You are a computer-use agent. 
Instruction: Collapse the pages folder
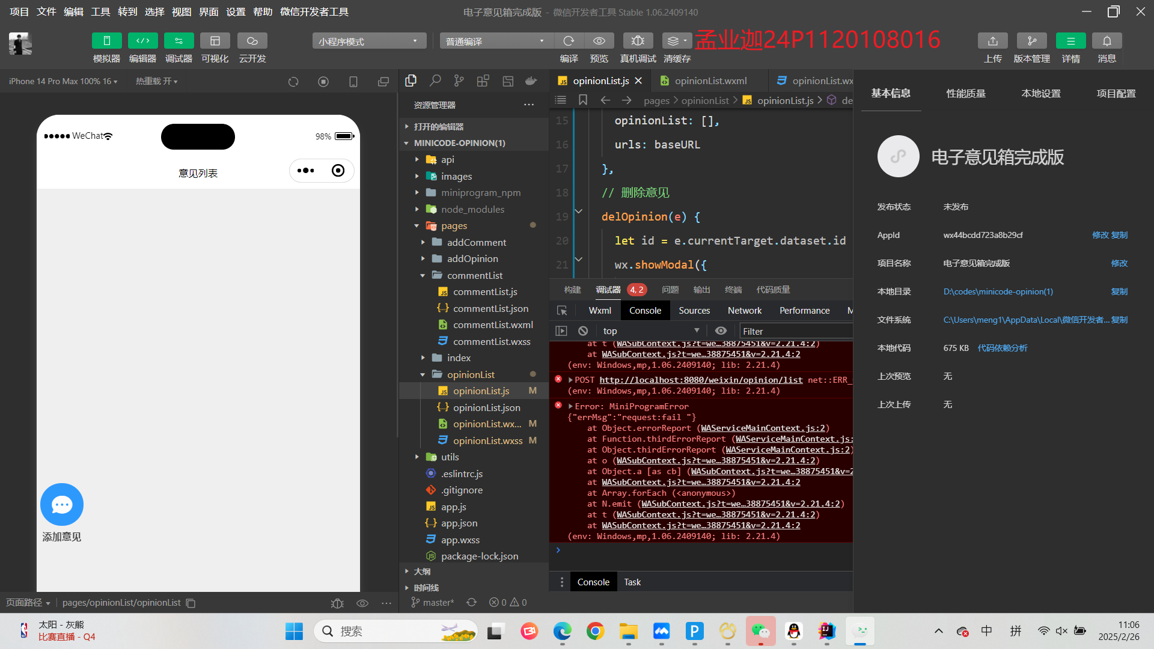pyautogui.click(x=474, y=225)
